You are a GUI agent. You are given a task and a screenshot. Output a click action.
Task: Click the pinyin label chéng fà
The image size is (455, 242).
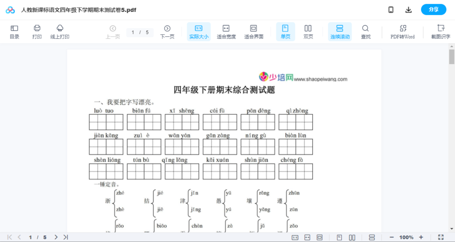tap(292, 160)
